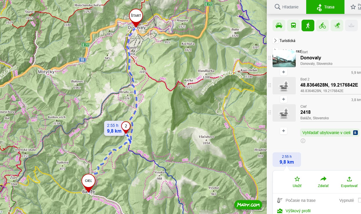Select the car transport mode icon
Viewport: 361px width, 214px height.
279,25
